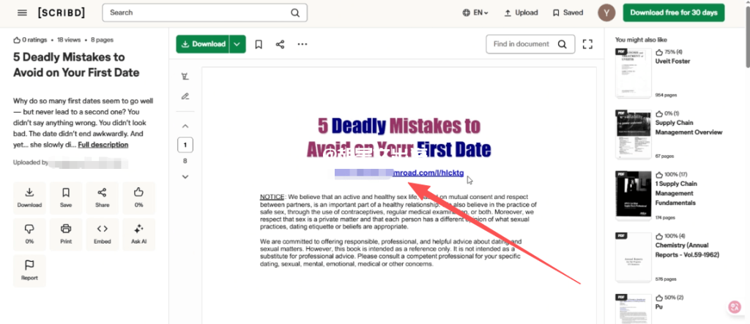Open 1 Supply Chain Management Fundamentals title

(x=676, y=193)
